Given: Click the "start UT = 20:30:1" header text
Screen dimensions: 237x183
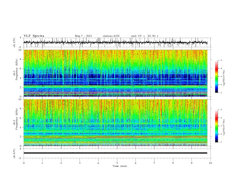Looking at the screenshot, I should [145, 36].
